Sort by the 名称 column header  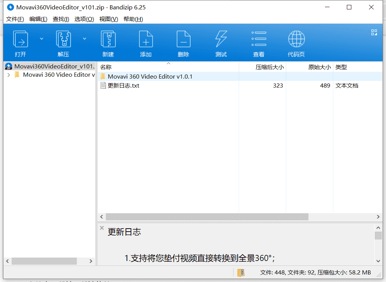click(x=168, y=67)
